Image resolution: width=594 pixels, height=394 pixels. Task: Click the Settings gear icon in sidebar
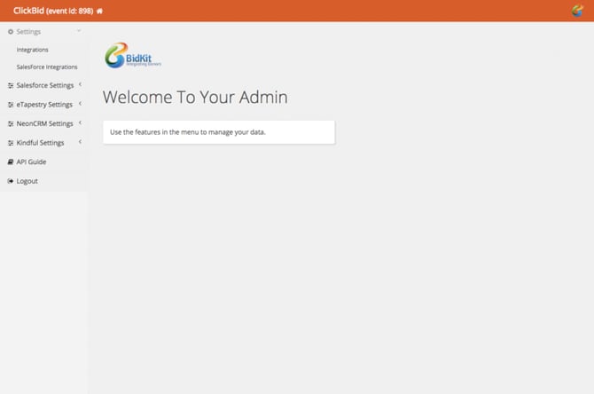pyautogui.click(x=11, y=32)
